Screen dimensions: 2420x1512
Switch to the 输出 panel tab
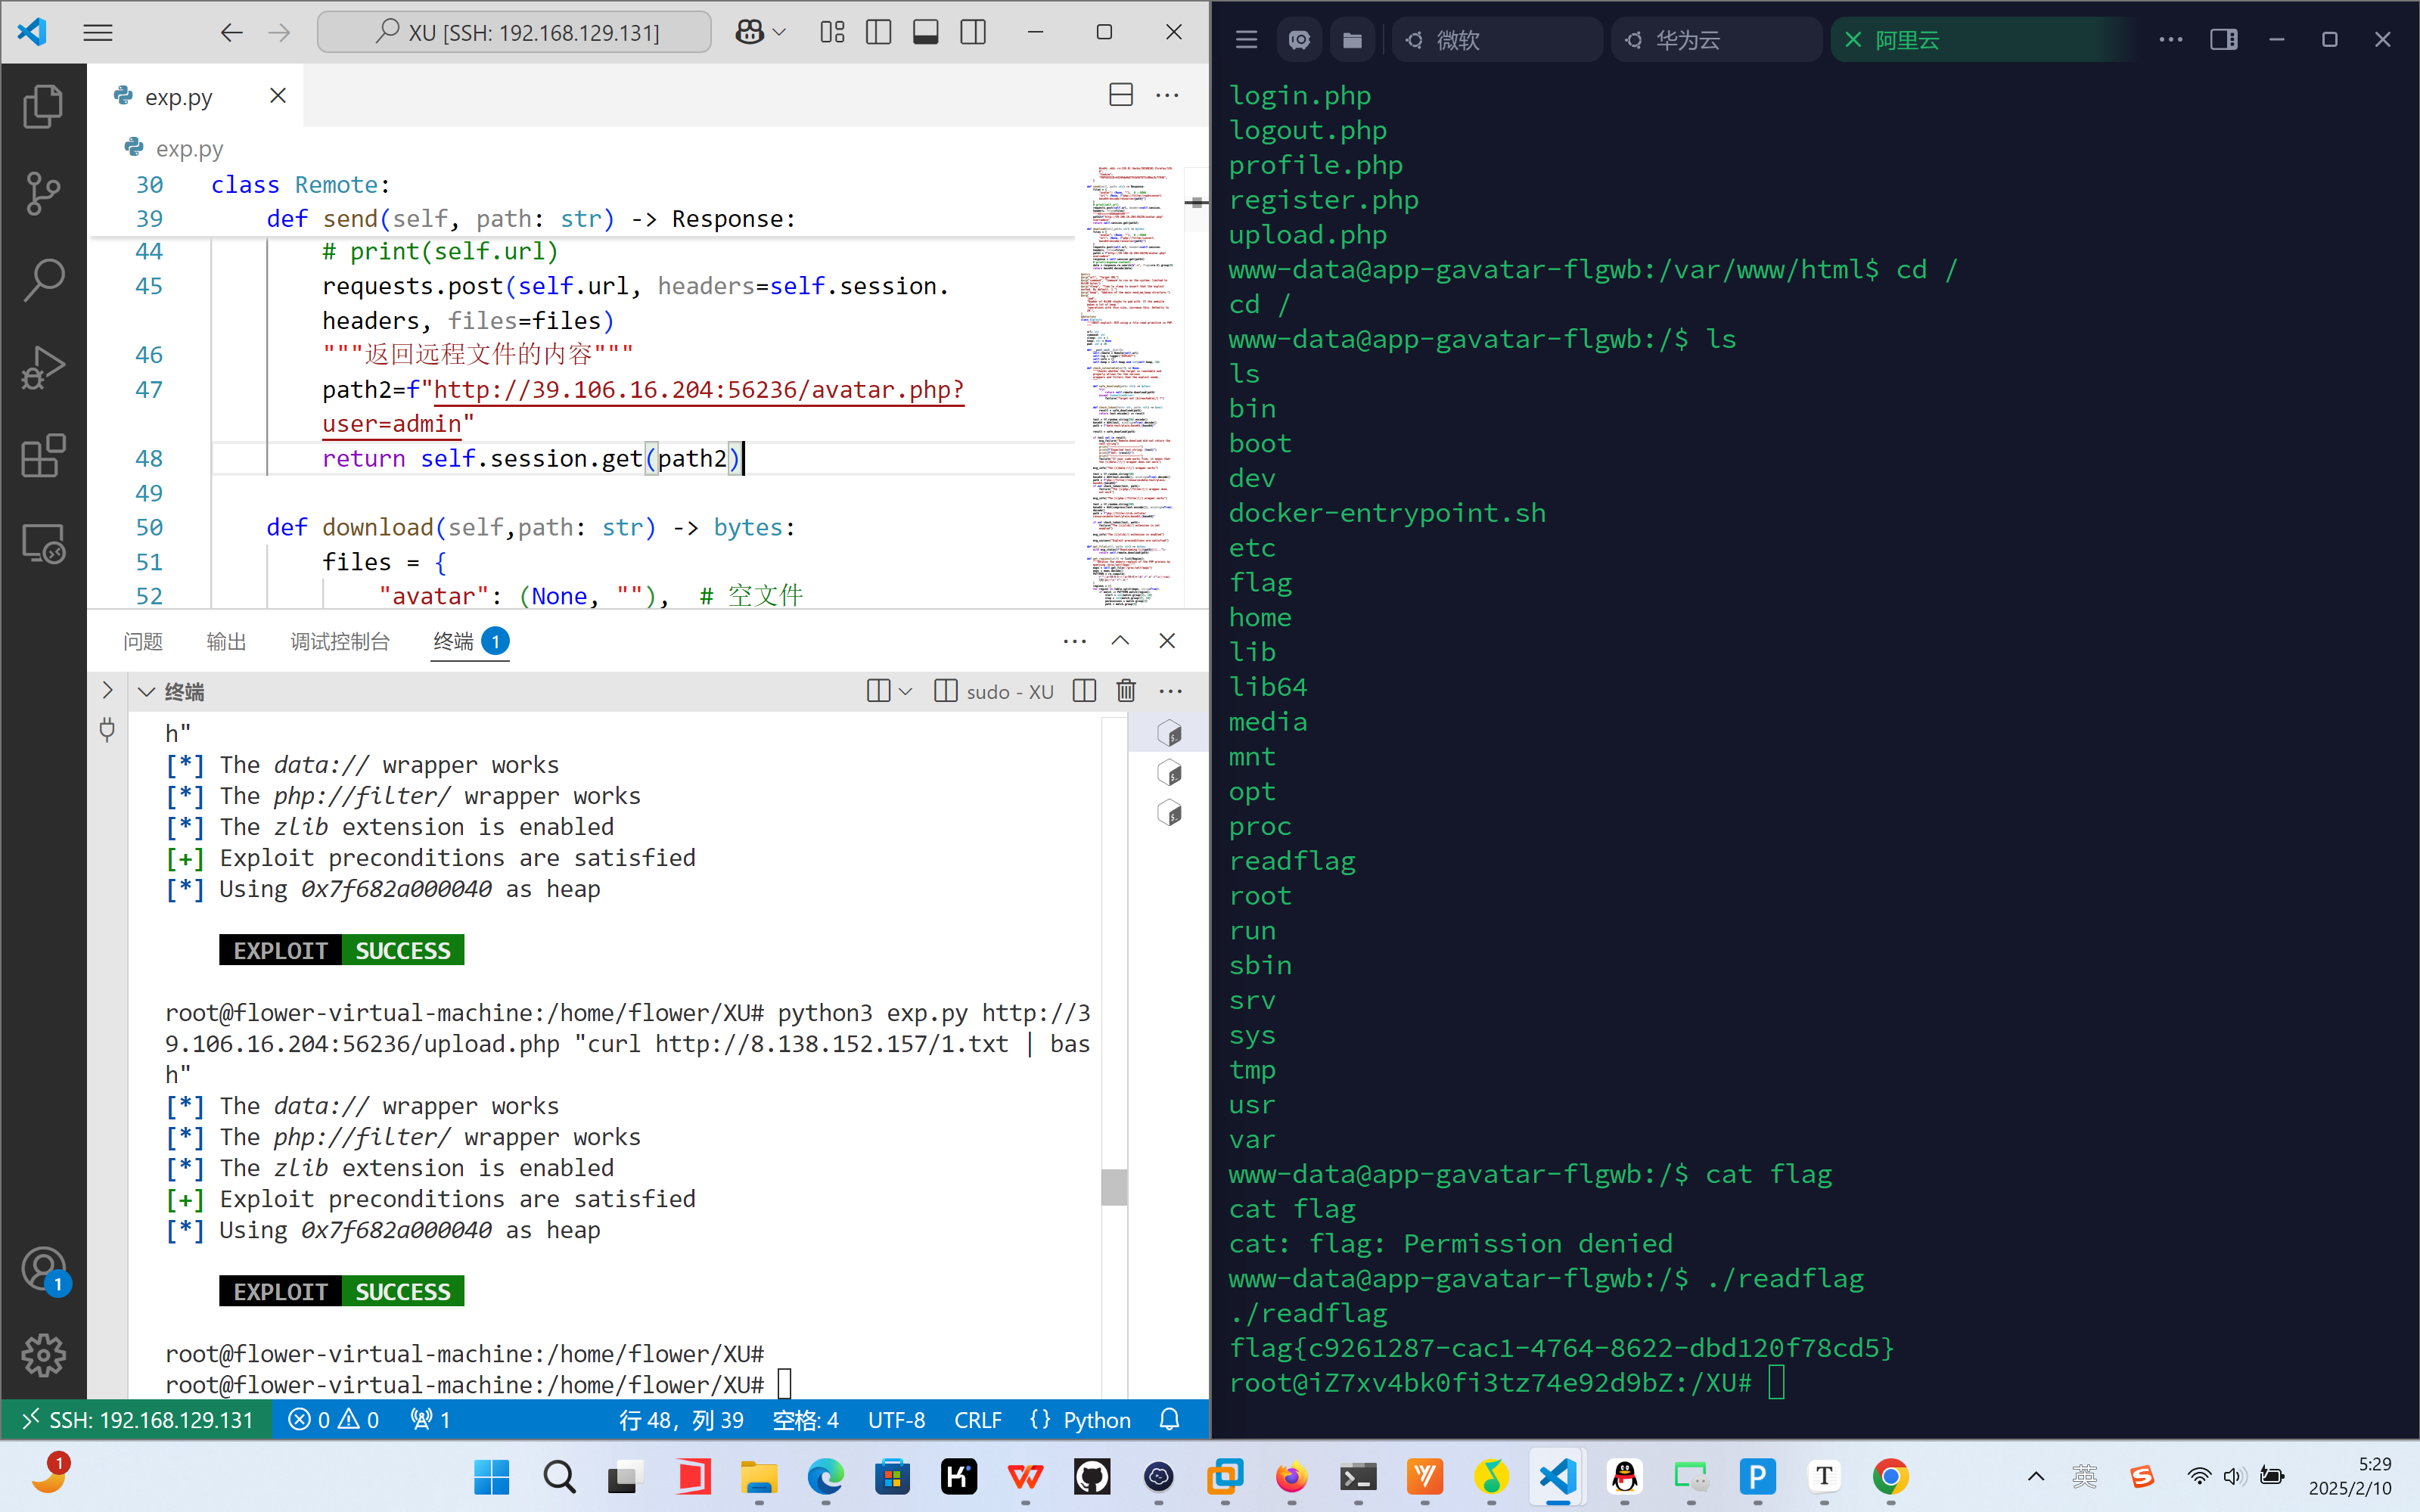[226, 641]
